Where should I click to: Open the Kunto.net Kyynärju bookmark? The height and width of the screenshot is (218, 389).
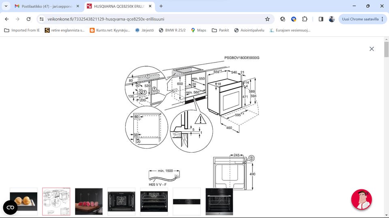click(x=110, y=30)
